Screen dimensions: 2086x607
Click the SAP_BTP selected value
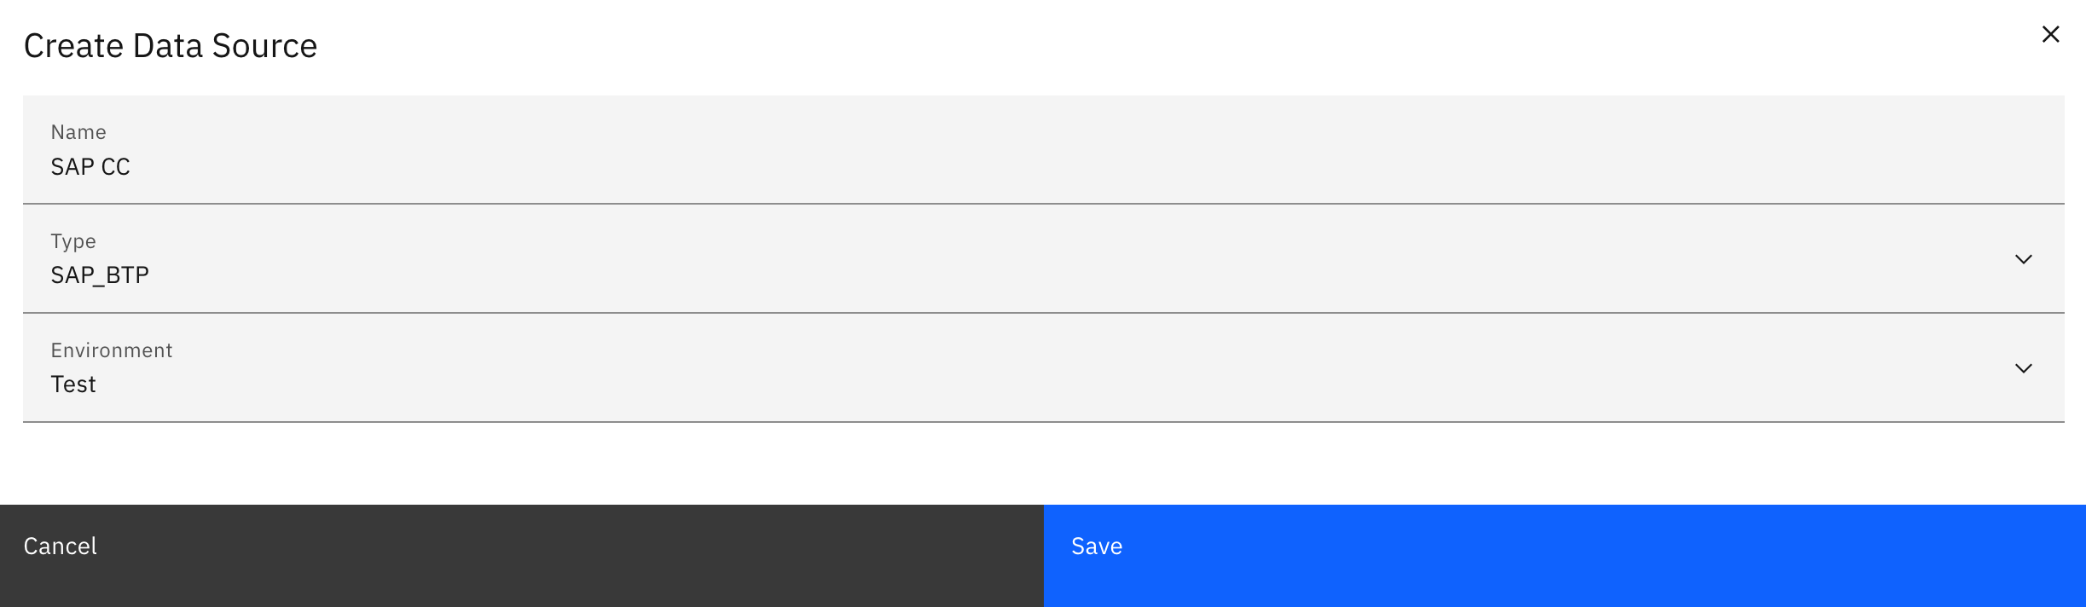tap(100, 275)
